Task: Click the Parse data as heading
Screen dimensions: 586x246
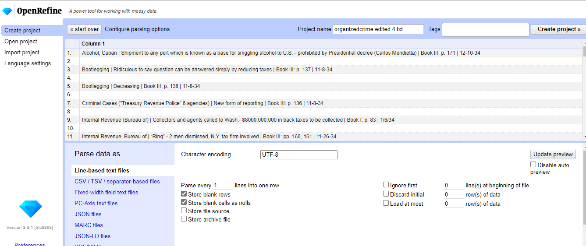Action: (97, 154)
